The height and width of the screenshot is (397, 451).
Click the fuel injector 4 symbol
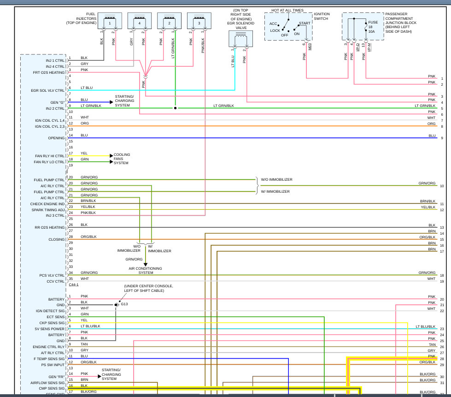point(140,21)
